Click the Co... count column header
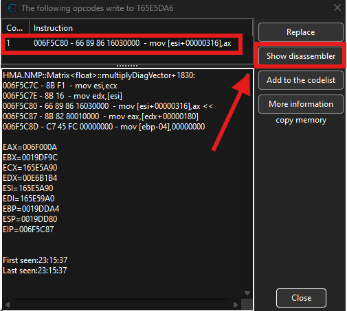Viewport: 347px width, 311px height. 15,28
